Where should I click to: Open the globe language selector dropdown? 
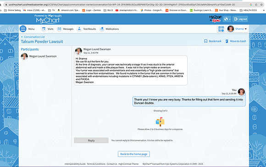click(227, 19)
